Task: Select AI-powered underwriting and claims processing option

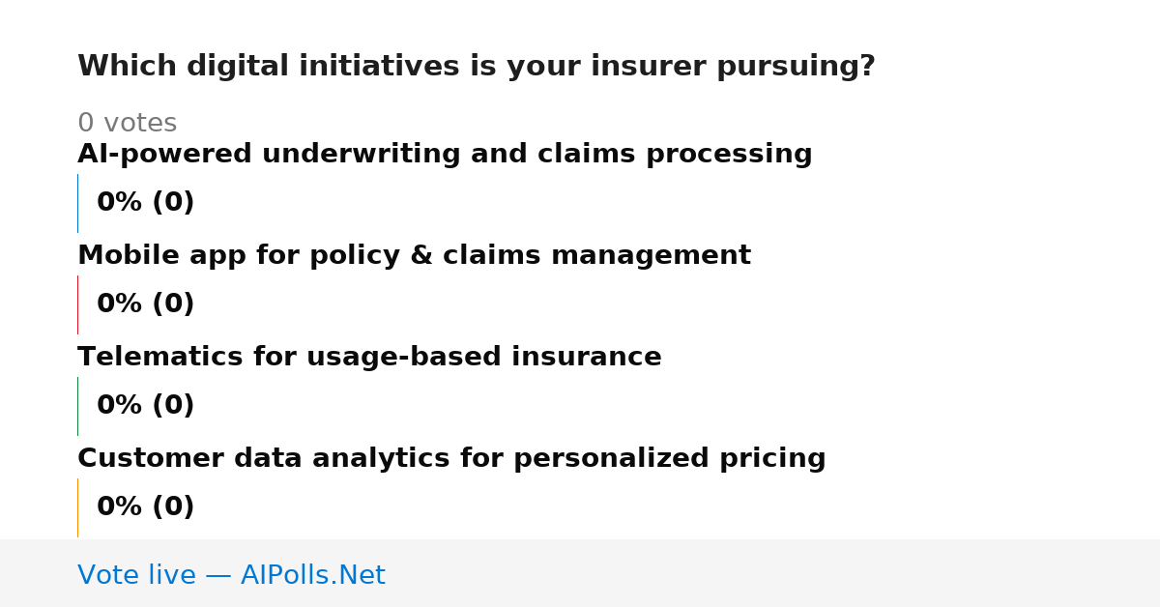Action: pyautogui.click(x=445, y=155)
